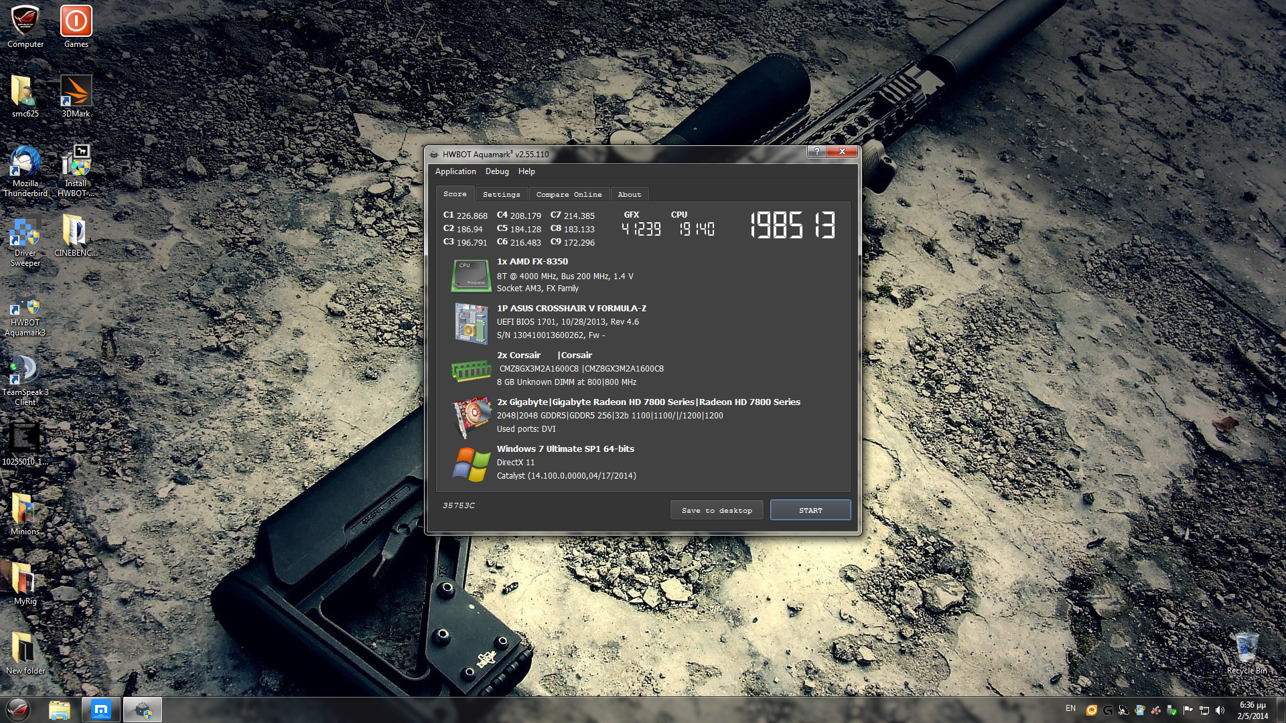Switch to the Compare Online tab
Image resolution: width=1286 pixels, height=723 pixels.
coord(569,195)
